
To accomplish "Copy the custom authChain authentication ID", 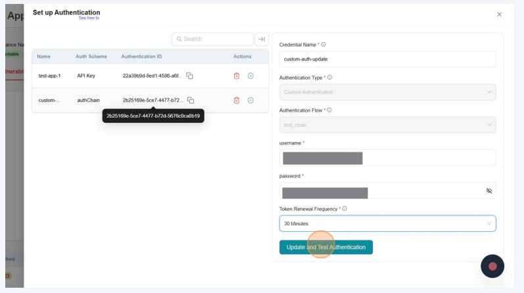I will 191,101.
